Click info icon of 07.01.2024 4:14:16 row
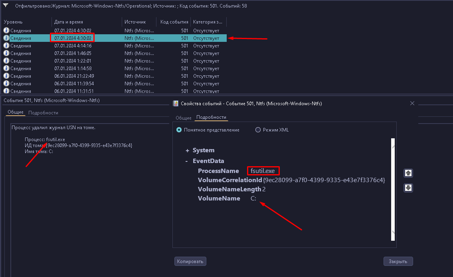Screen dimensions: 453x277 coord(6,45)
